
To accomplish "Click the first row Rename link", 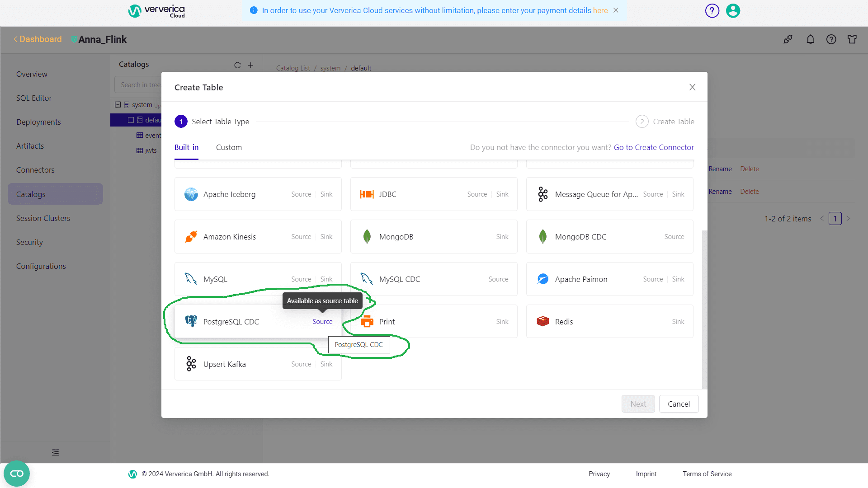I will (x=720, y=169).
